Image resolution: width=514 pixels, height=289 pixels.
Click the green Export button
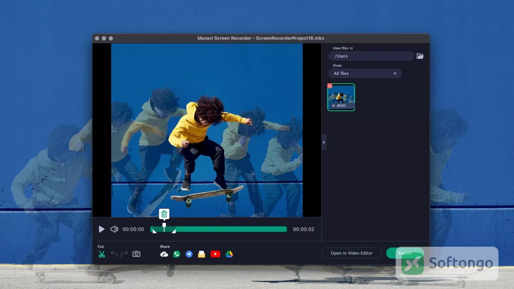(x=405, y=253)
